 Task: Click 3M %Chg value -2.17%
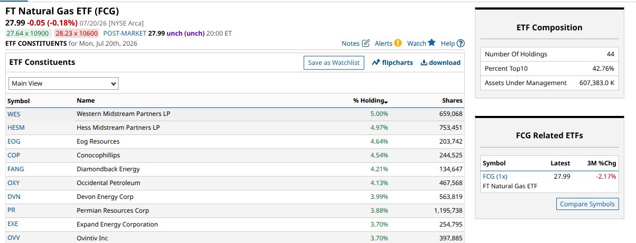[x=606, y=176]
